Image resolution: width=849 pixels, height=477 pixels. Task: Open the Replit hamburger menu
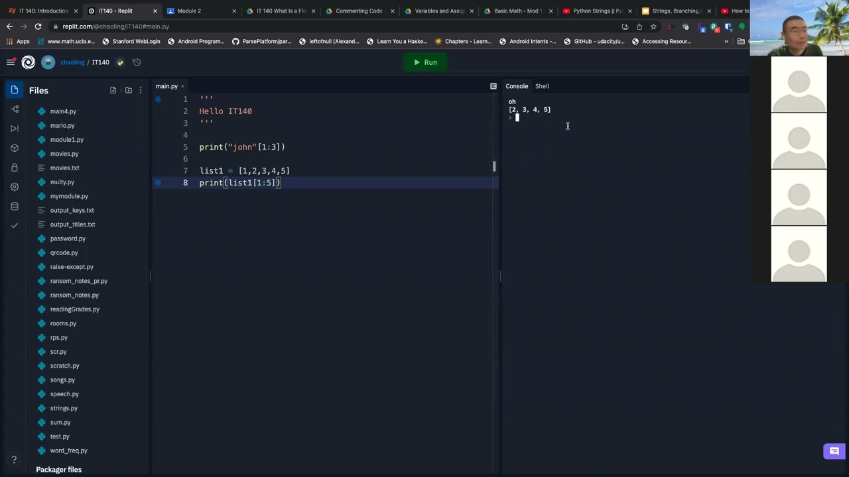(x=11, y=62)
